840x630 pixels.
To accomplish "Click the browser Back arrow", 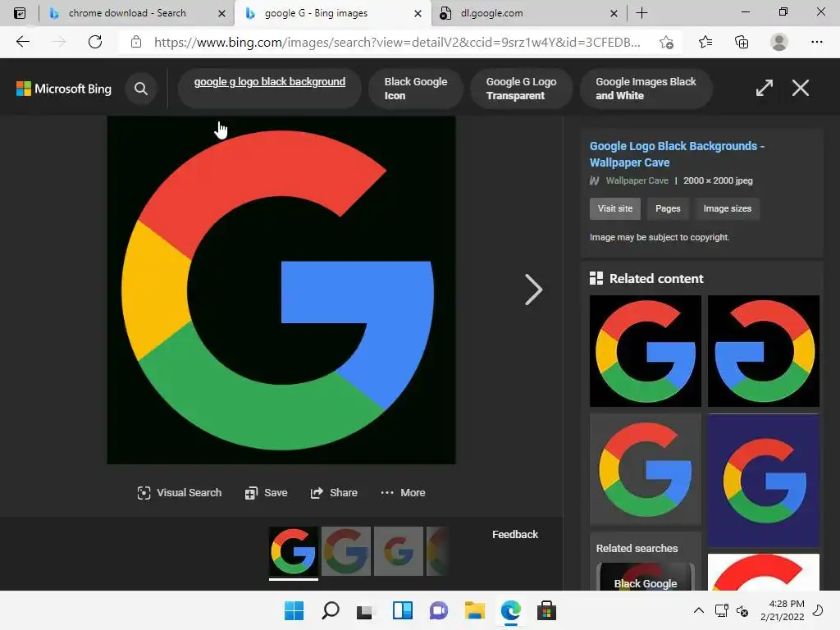I will tap(22, 42).
